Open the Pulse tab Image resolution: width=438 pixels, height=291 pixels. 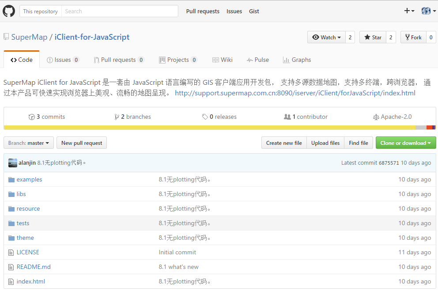257,60
